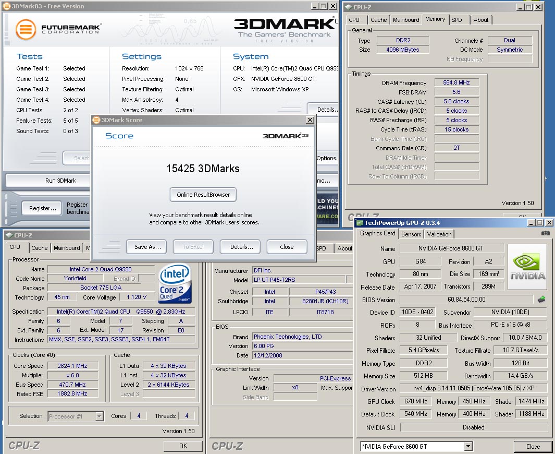The width and height of the screenshot is (555, 454).
Task: Click the Save As... button in score dialog
Action: pyautogui.click(x=147, y=247)
